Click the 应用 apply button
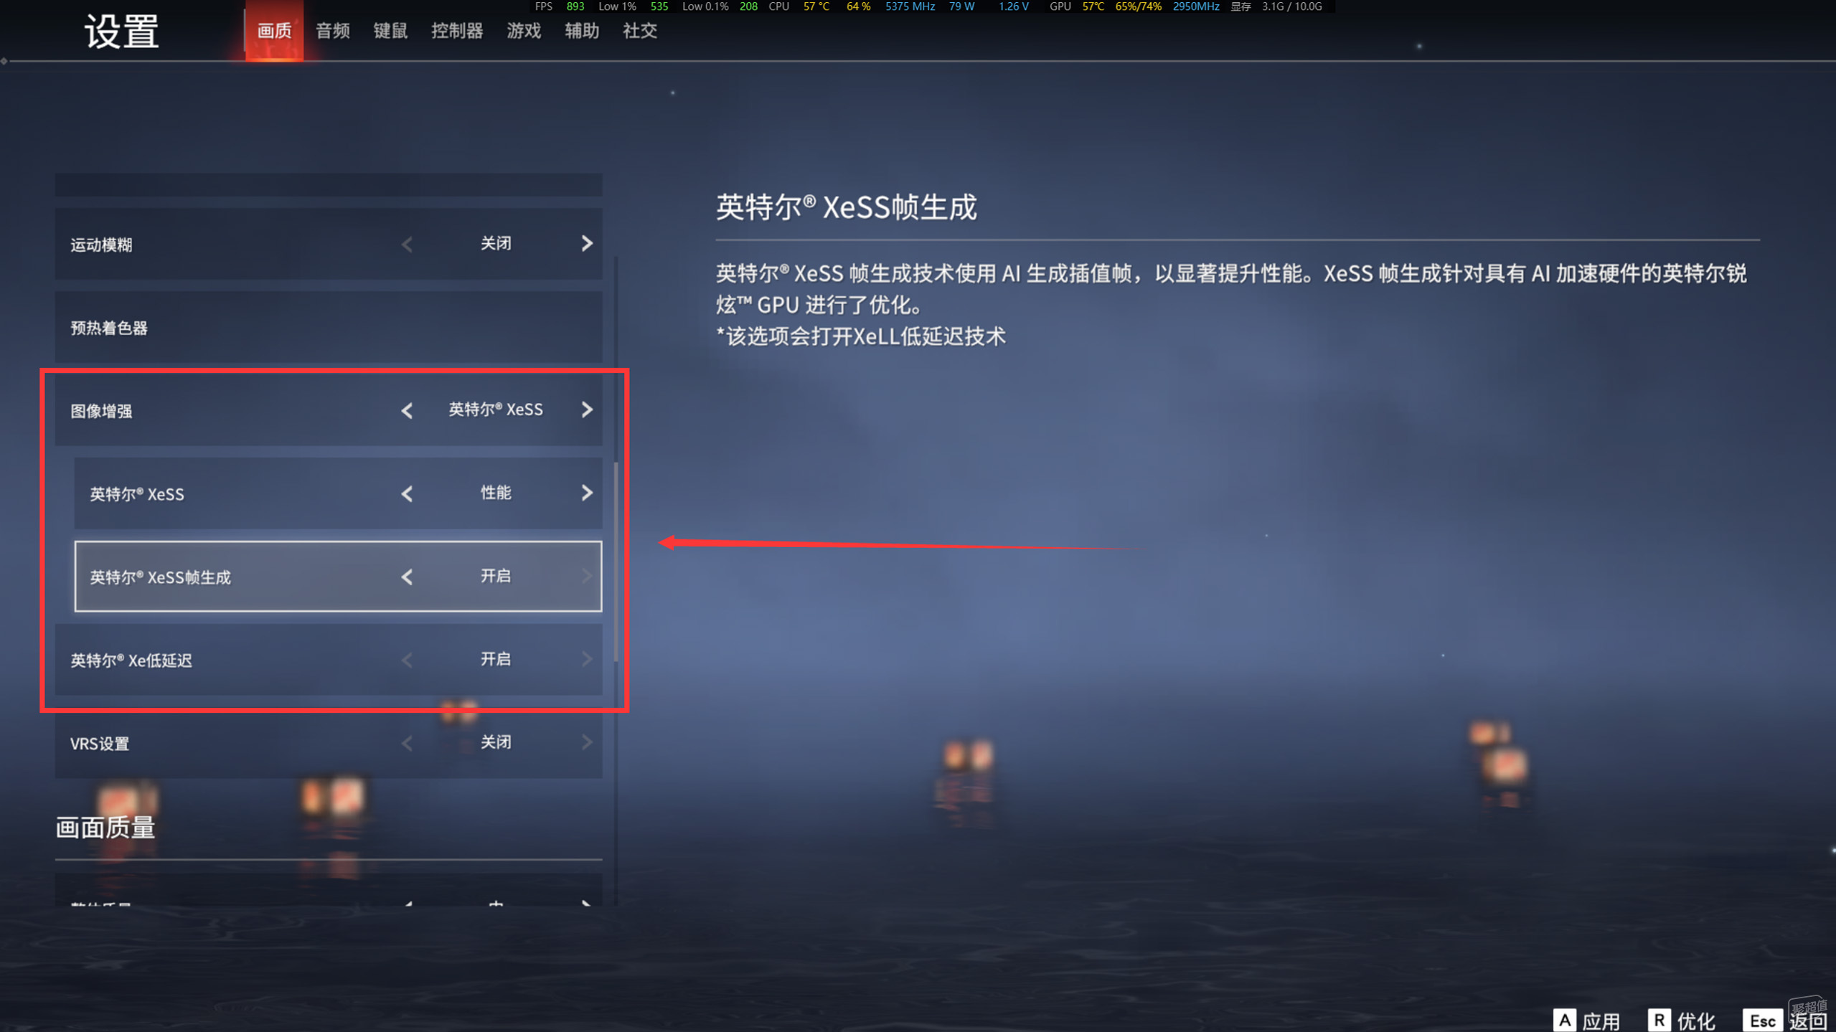The width and height of the screenshot is (1836, 1032). (1586, 1020)
